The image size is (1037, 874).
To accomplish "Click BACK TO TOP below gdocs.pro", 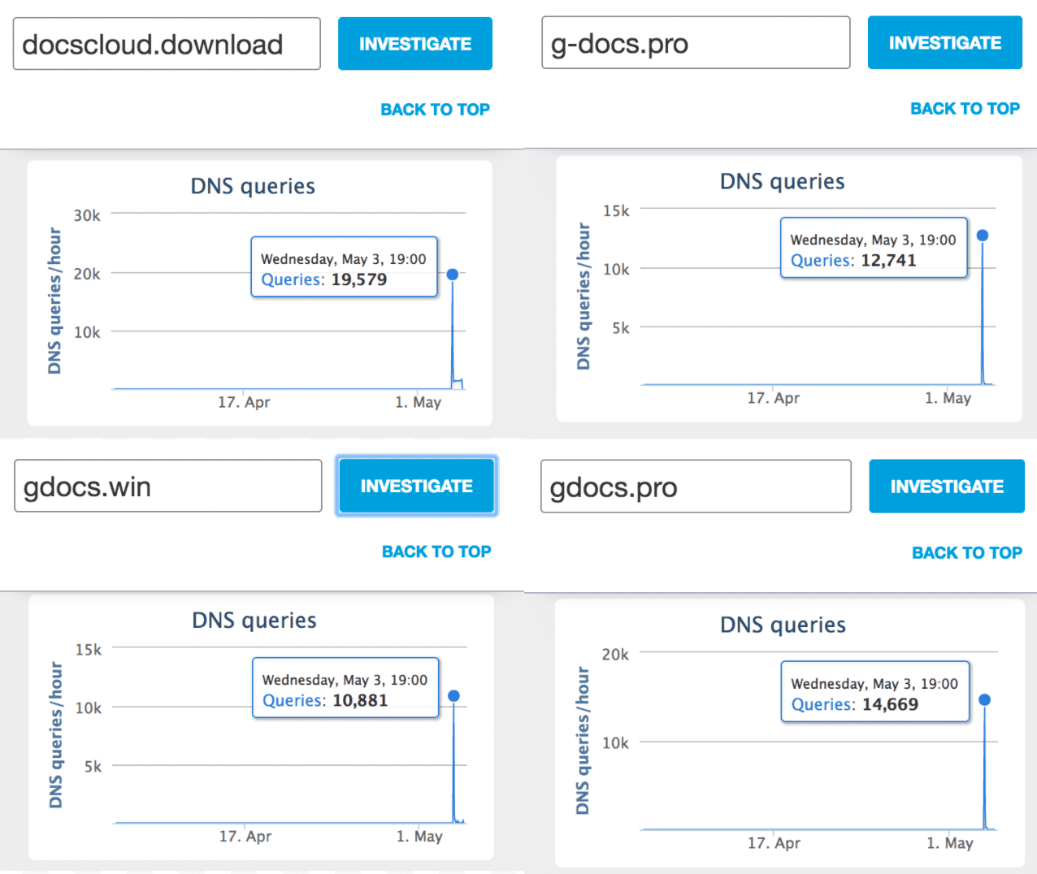I will pos(966,553).
